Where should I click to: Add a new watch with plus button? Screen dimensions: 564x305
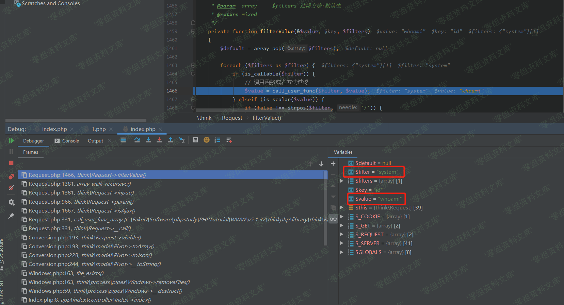coord(333,164)
